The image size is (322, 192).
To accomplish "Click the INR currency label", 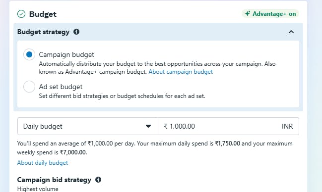I will (287, 126).
